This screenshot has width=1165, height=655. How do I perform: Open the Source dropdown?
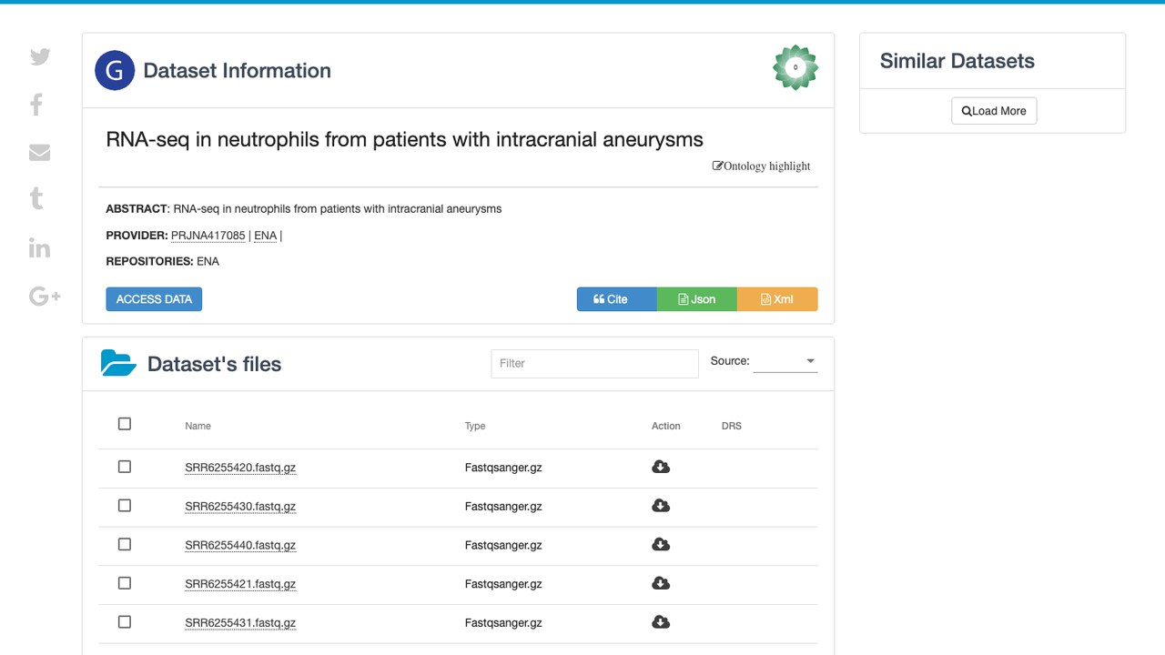point(785,361)
